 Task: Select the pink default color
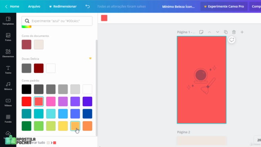point(51,101)
